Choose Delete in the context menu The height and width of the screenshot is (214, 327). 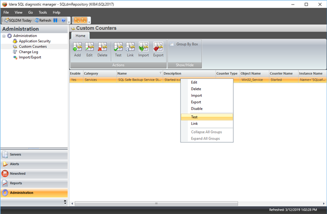click(x=207, y=89)
